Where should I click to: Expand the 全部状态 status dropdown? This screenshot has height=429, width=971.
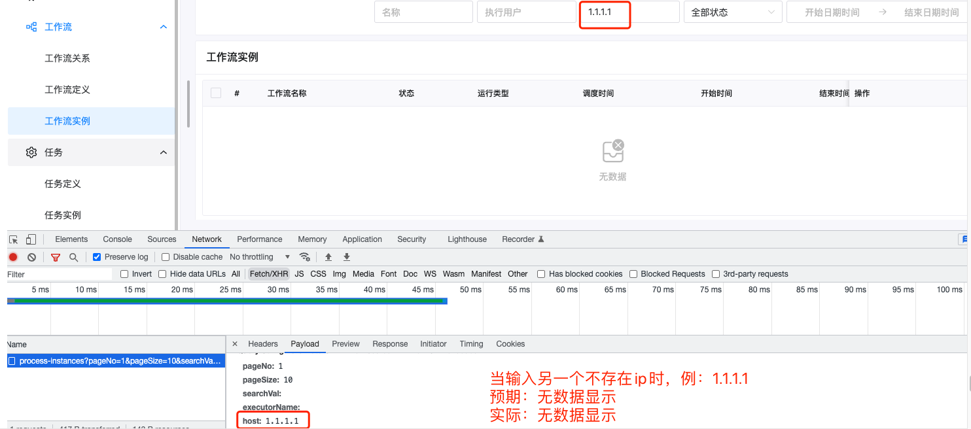[732, 11]
